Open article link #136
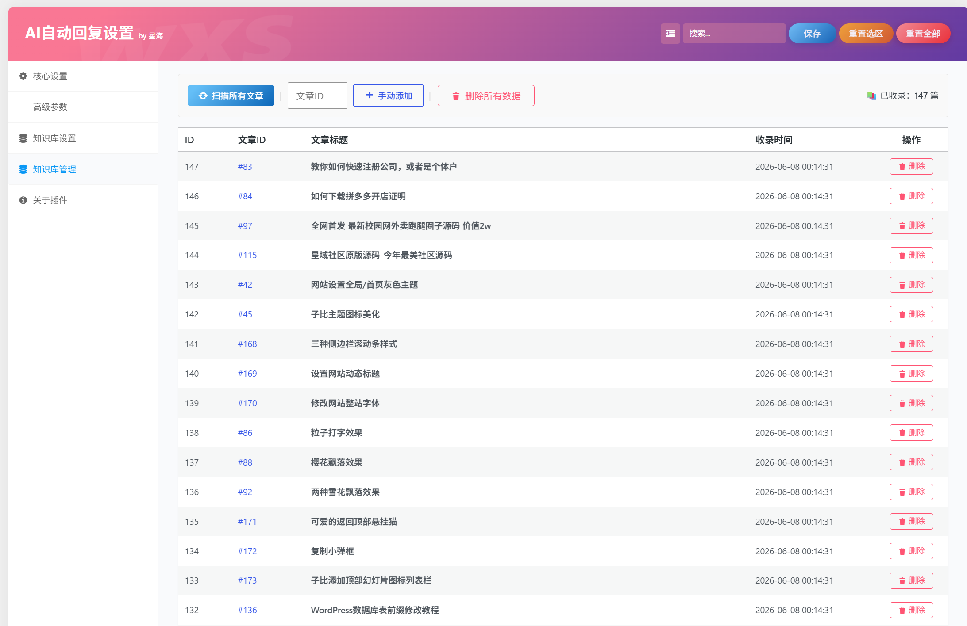The image size is (967, 626). (247, 610)
